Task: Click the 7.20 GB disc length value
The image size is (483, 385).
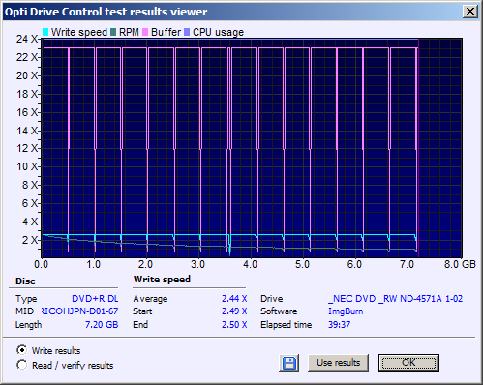Action: click(x=102, y=324)
